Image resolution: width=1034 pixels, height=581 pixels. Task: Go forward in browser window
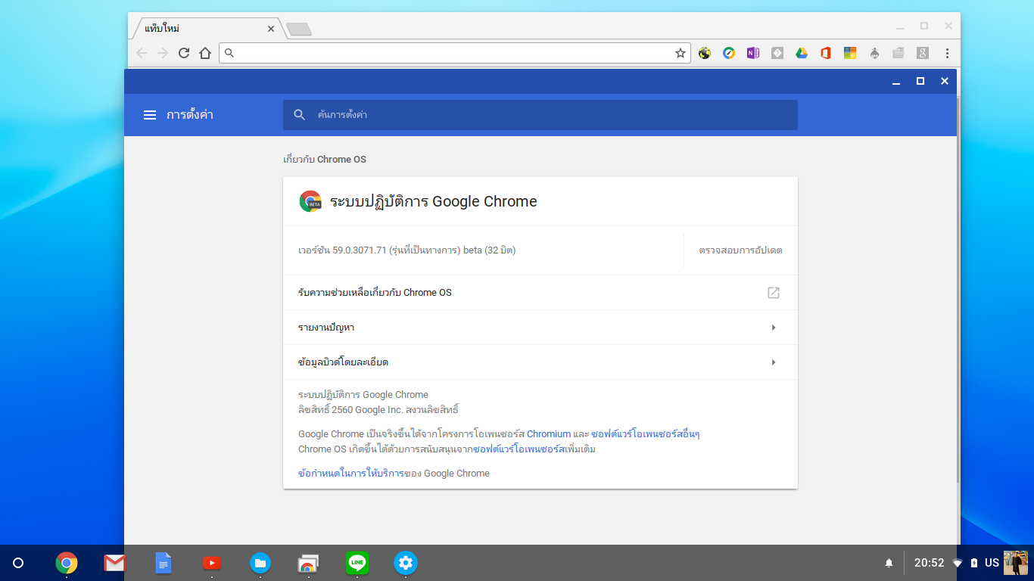pos(163,53)
